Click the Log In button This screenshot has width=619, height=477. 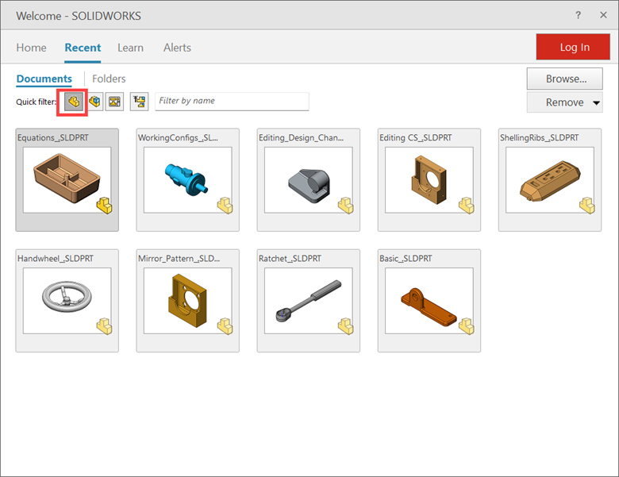[573, 47]
